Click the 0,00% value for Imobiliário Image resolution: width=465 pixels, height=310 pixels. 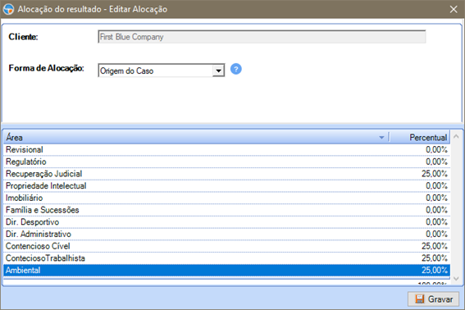coord(436,198)
